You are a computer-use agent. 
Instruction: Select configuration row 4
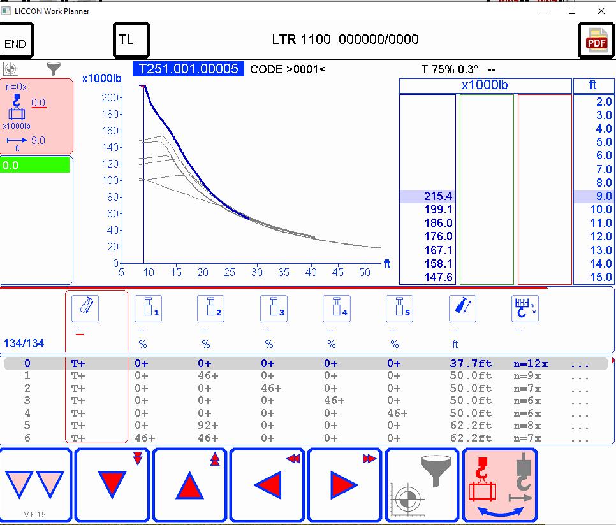(x=307, y=413)
